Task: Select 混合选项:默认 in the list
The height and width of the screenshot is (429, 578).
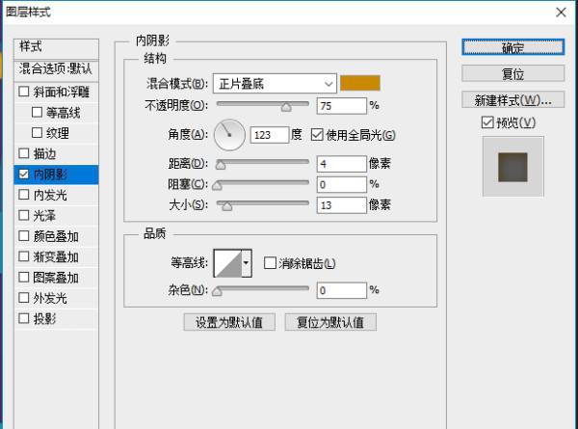Action: point(57,69)
